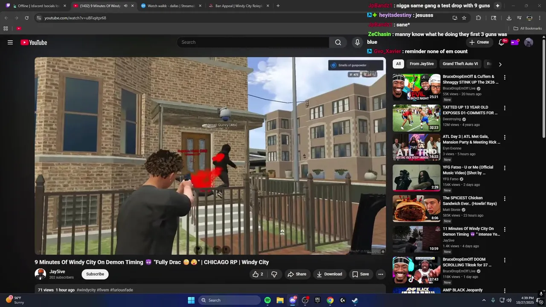Screen dimensions: 546x307
Task: Open Epic Games Launcher from taskbar
Action: pyautogui.click(x=317, y=300)
